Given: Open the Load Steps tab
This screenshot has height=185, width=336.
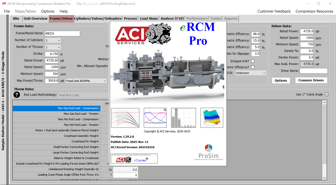Looking at the screenshot, I should click(149, 18).
